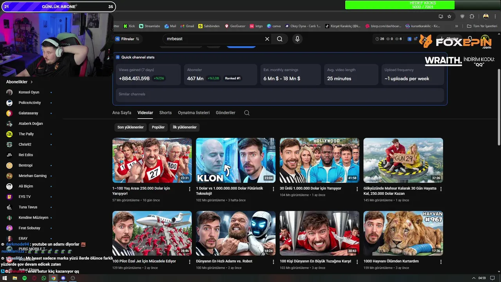Open the 100 Pilot Özel Jet thumbnail
Viewport: 501px width, 282px height.
pyautogui.click(x=152, y=233)
